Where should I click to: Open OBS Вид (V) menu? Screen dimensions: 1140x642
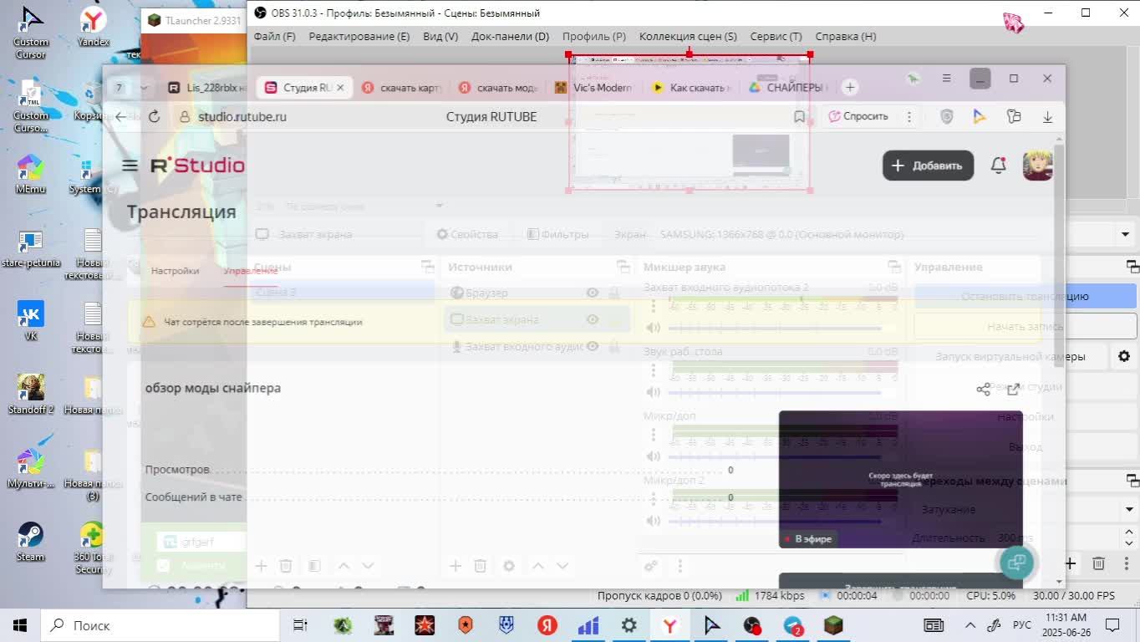[x=440, y=36]
